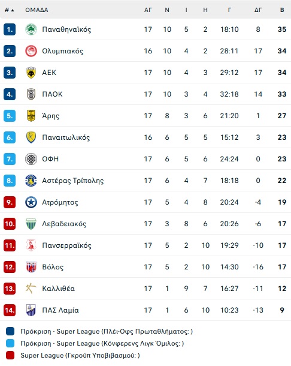The height and width of the screenshot is (366, 291).
Task: Select the Λεβαδειακός team name
Action: point(64,224)
